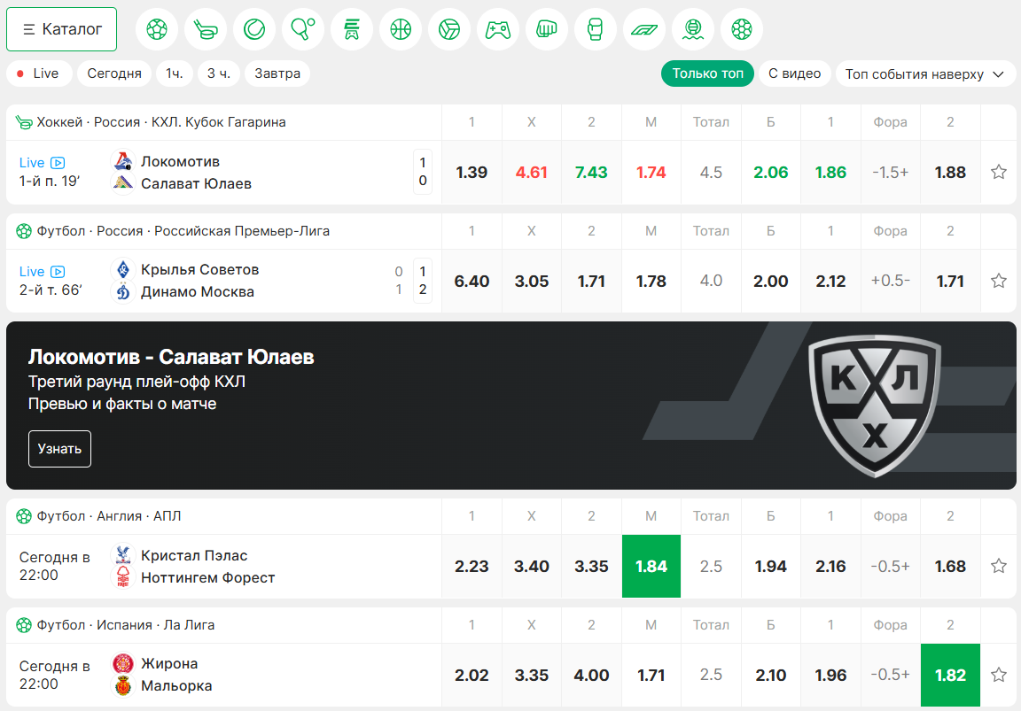Bet on Кристал Пэлас win at 2.23

coord(472,566)
